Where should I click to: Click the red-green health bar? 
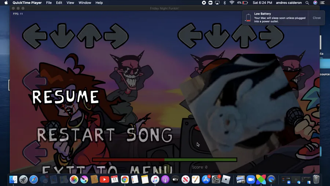click(165, 160)
